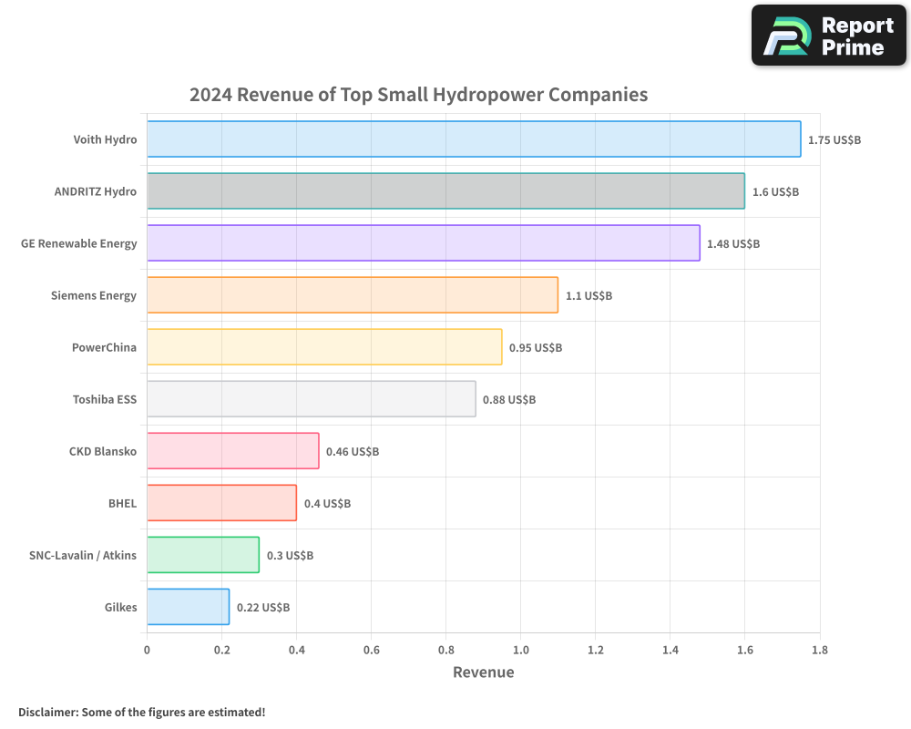Click the chart title text

click(418, 95)
